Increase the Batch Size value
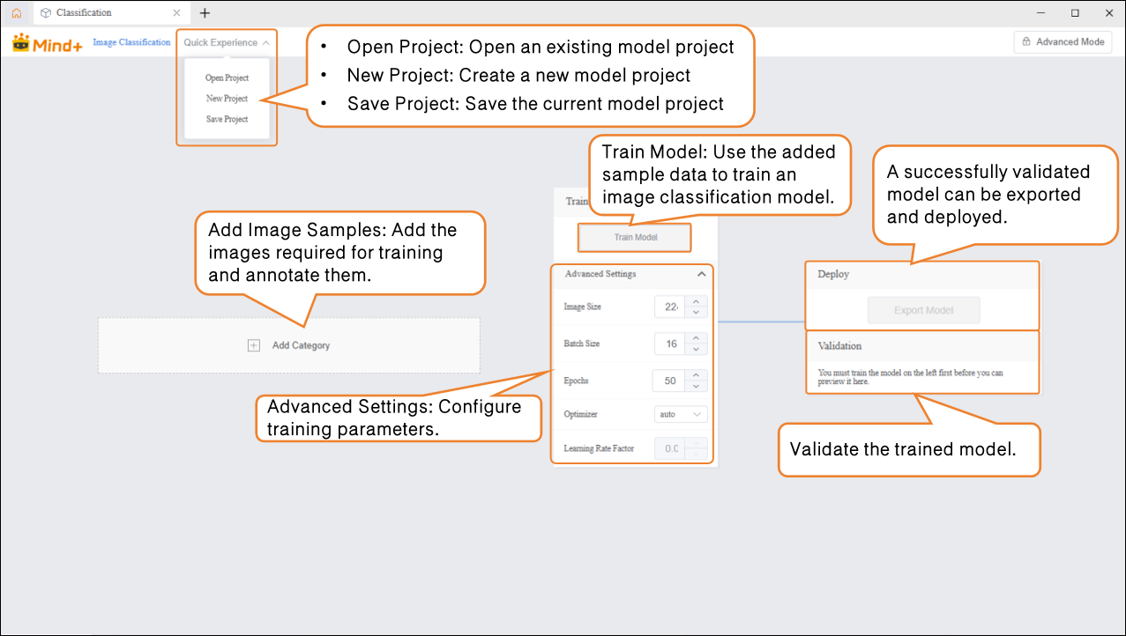The image size is (1126, 636). 696,338
